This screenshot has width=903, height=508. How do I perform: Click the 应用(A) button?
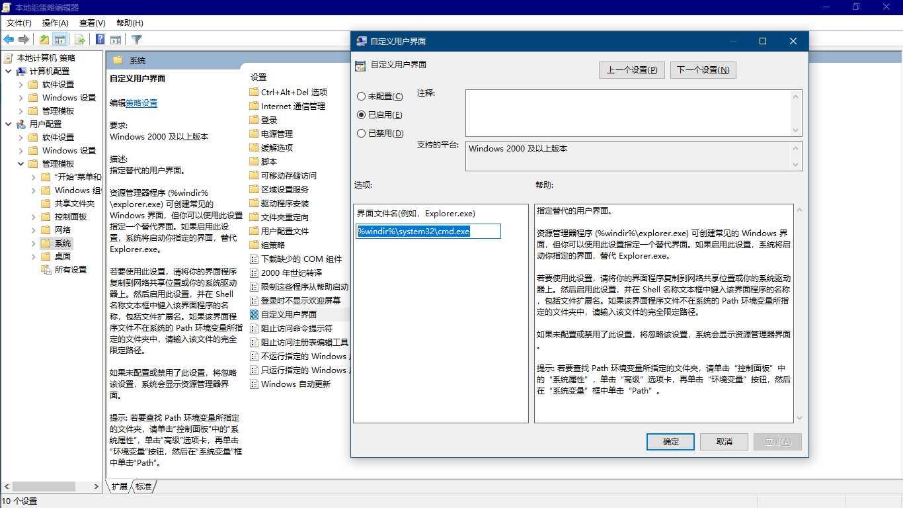pos(777,442)
